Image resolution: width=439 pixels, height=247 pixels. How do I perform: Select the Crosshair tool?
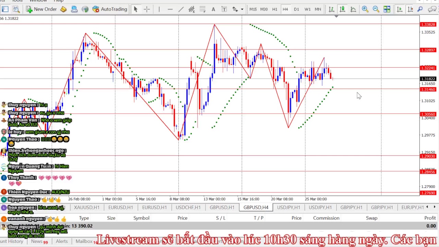[x=147, y=9]
